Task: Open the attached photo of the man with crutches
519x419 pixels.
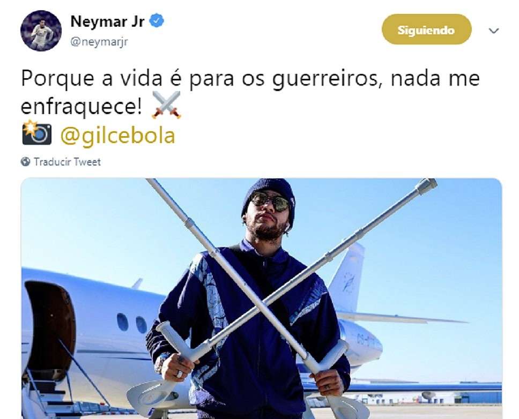Action: pos(262,298)
